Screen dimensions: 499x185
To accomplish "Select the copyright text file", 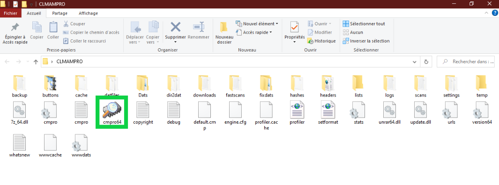I will point(143,113).
